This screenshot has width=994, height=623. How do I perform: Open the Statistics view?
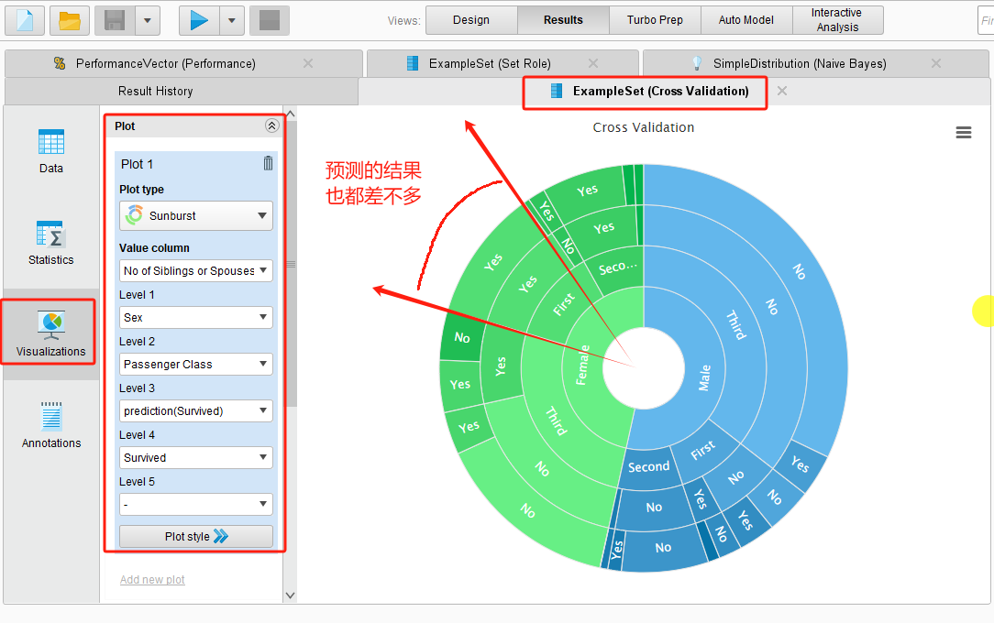click(50, 243)
